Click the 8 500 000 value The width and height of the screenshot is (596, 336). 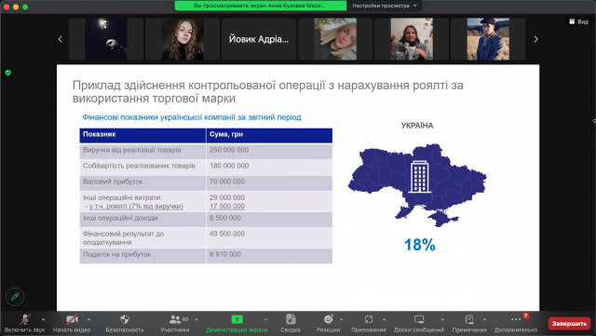coord(225,218)
